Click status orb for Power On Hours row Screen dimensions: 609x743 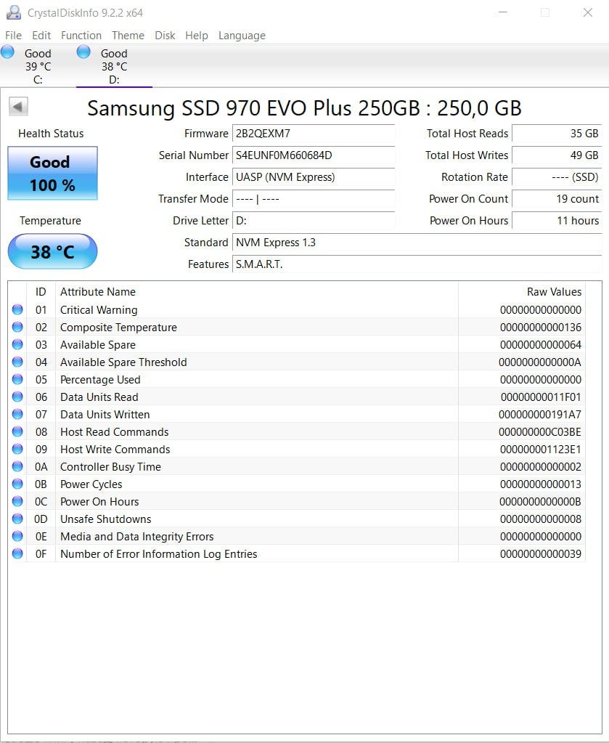pos(17,501)
